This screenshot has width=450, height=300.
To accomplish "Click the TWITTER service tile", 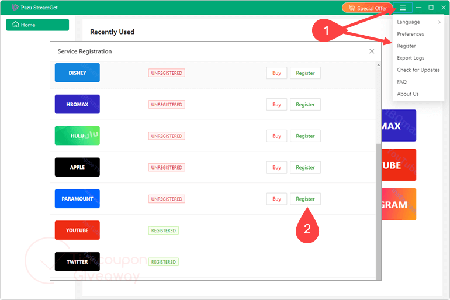I will point(77,261).
